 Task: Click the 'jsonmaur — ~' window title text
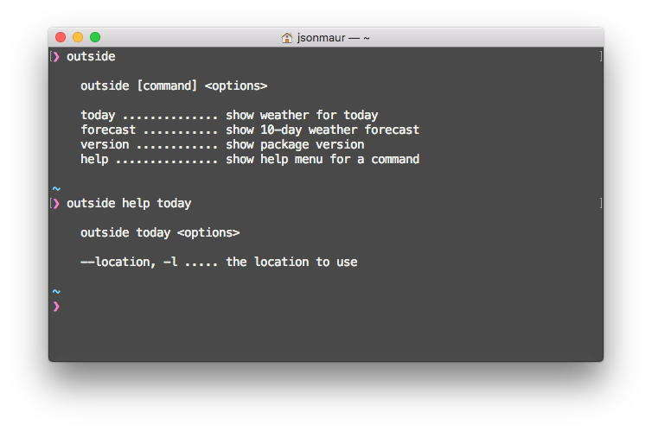(x=333, y=38)
